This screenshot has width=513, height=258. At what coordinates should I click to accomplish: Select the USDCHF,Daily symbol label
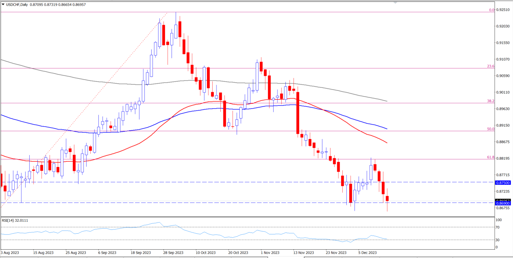point(17,4)
